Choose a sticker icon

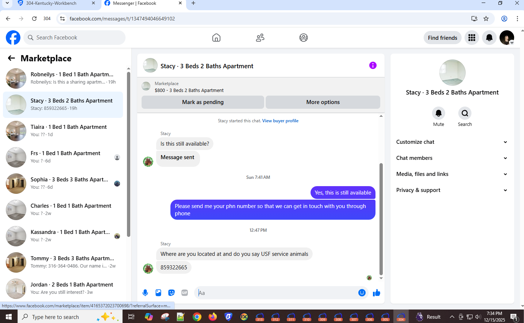(172, 293)
